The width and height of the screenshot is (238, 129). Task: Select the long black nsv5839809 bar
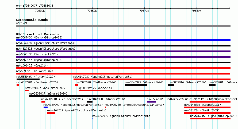[129, 96]
